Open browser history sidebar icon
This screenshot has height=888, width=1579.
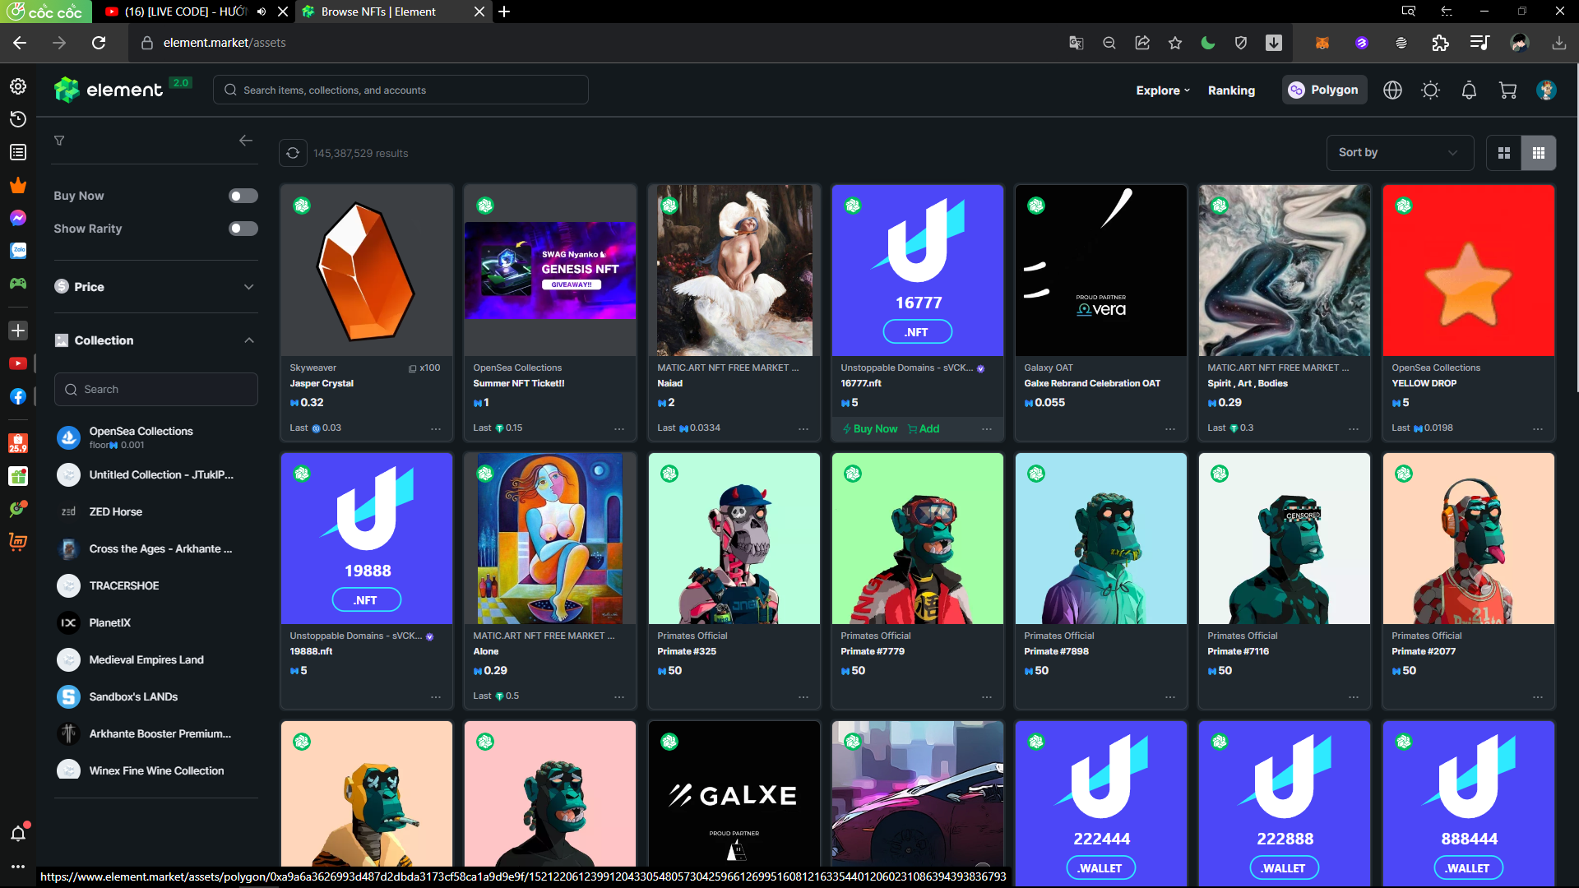point(18,119)
